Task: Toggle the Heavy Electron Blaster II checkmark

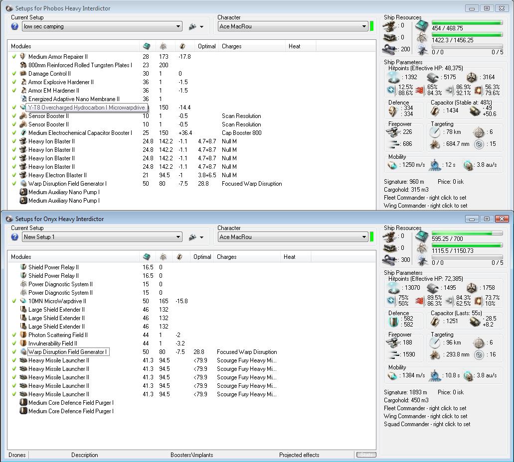Action: pyautogui.click(x=14, y=175)
